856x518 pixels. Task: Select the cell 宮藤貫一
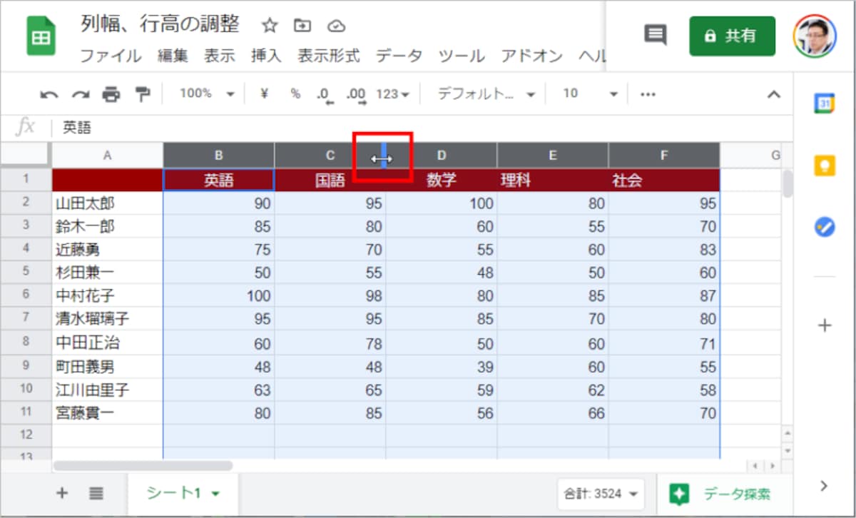pos(108,412)
